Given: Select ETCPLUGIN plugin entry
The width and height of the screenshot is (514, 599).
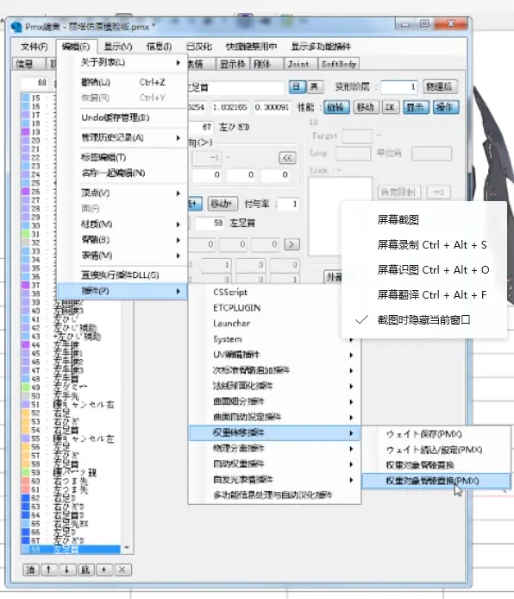Looking at the screenshot, I should [274, 307].
